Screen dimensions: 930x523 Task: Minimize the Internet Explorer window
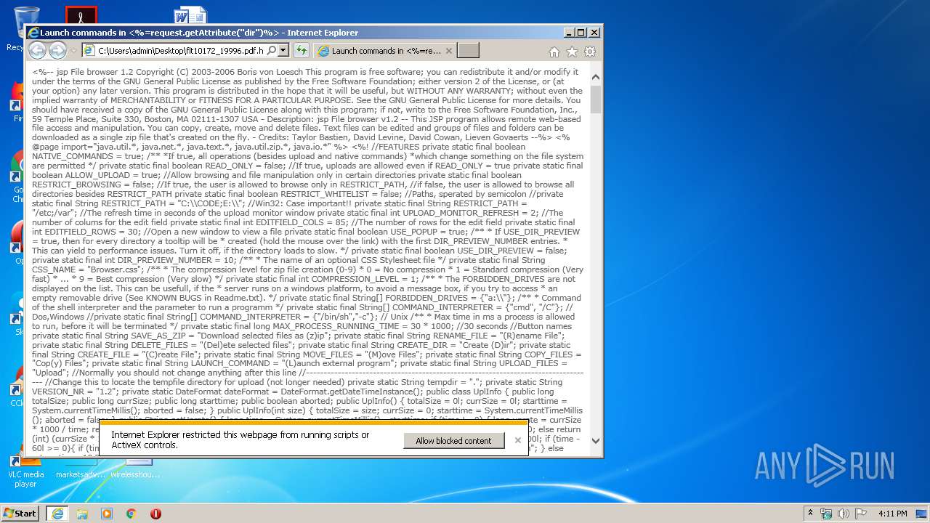click(x=569, y=33)
